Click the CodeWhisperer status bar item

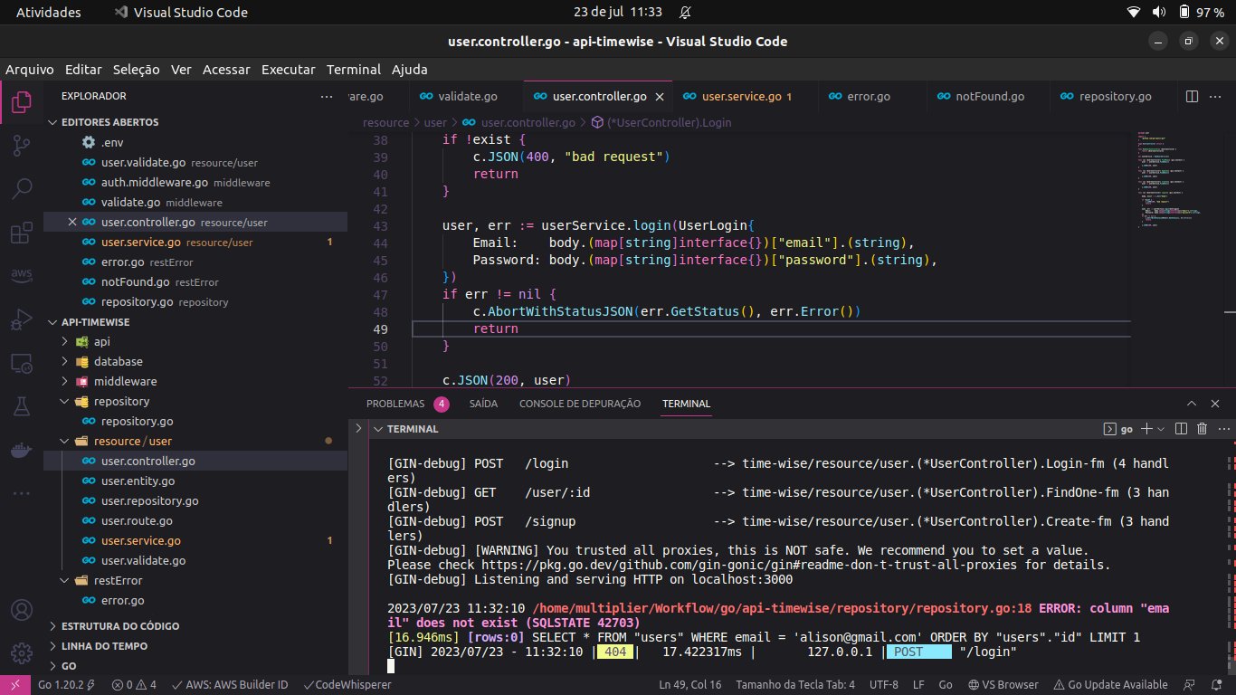click(347, 685)
